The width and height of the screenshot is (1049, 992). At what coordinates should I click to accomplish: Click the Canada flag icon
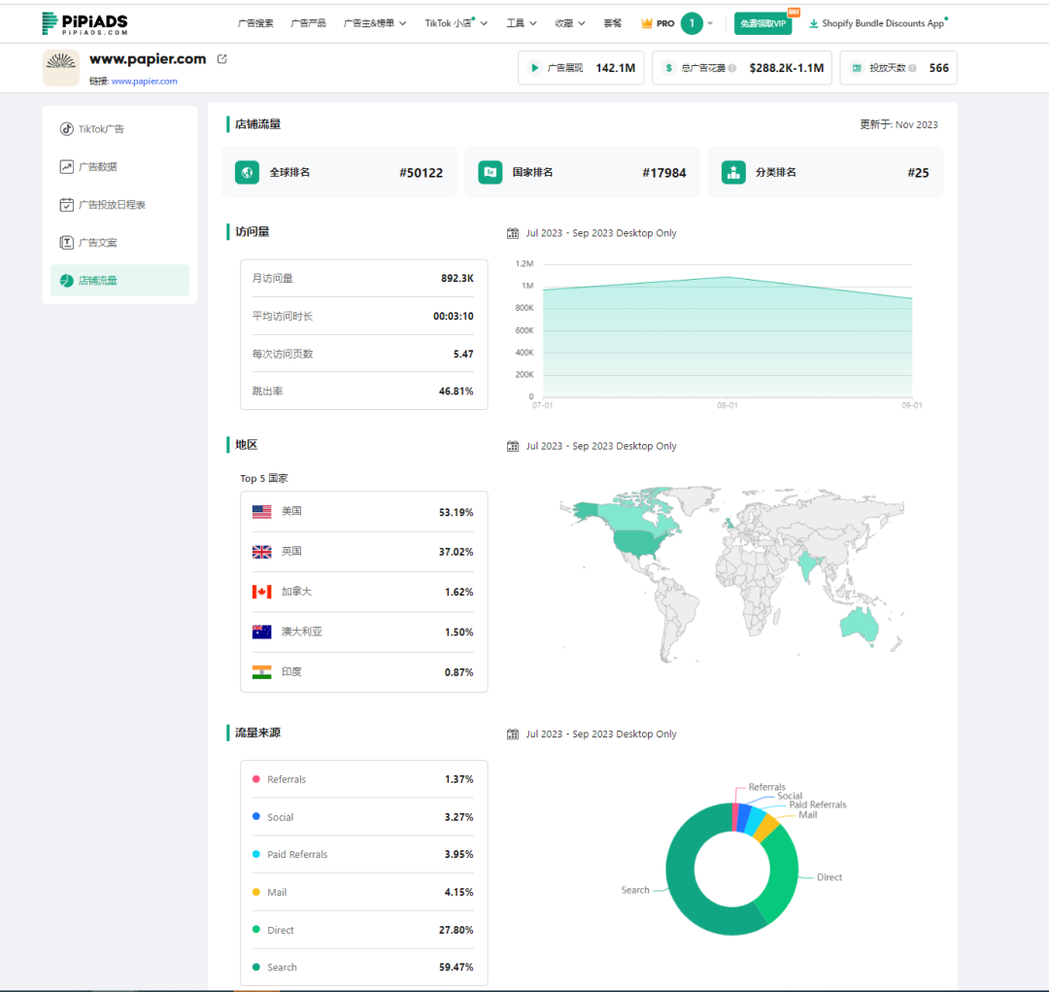261,592
